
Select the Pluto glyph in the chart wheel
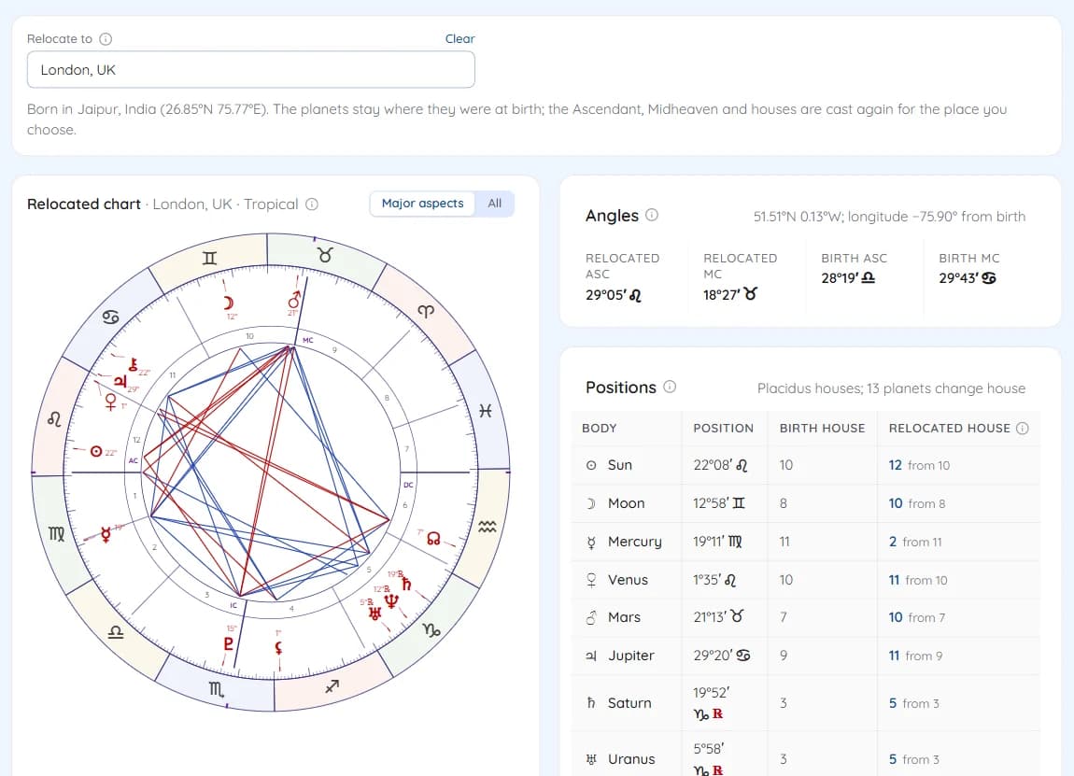[x=229, y=643]
